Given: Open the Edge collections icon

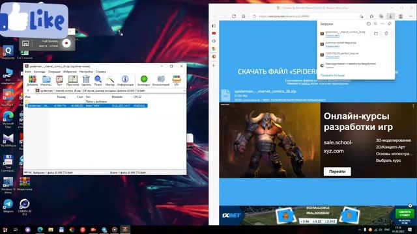Looking at the screenshot, I should coord(381,16).
